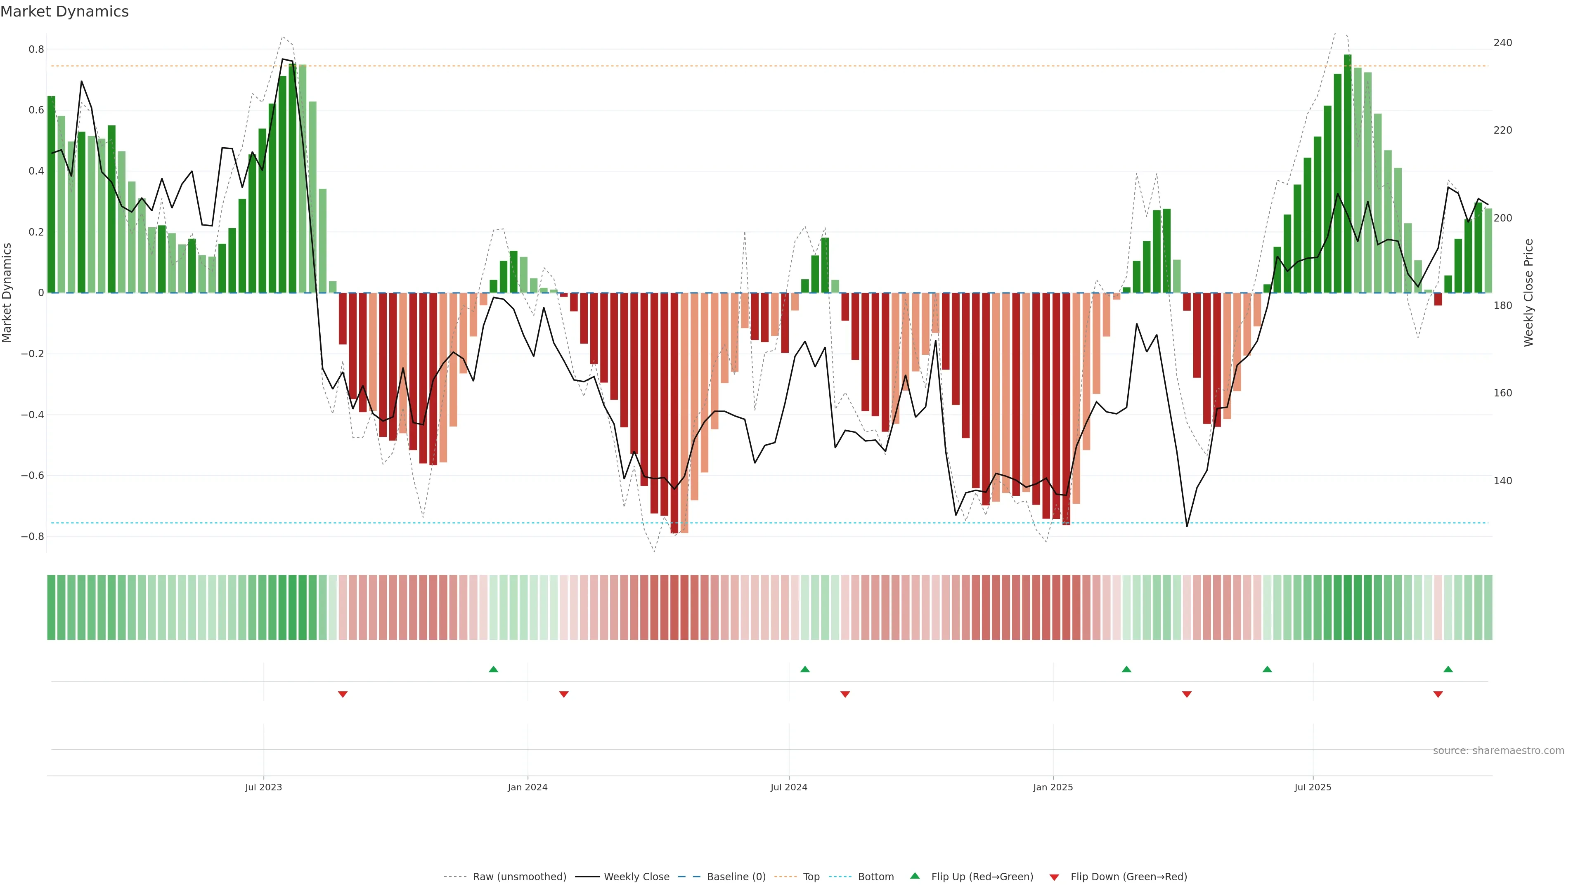This screenshot has width=1585, height=891.
Task: Toggle the Top threshold legend entry
Action: point(811,877)
